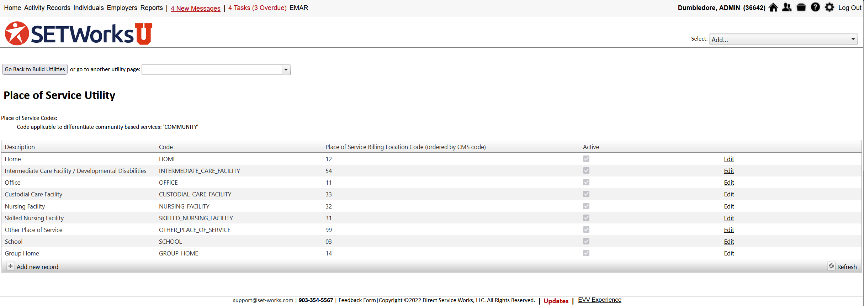Select the INTERMEDIATE_CARE_FACILITY code cell

[200, 171]
